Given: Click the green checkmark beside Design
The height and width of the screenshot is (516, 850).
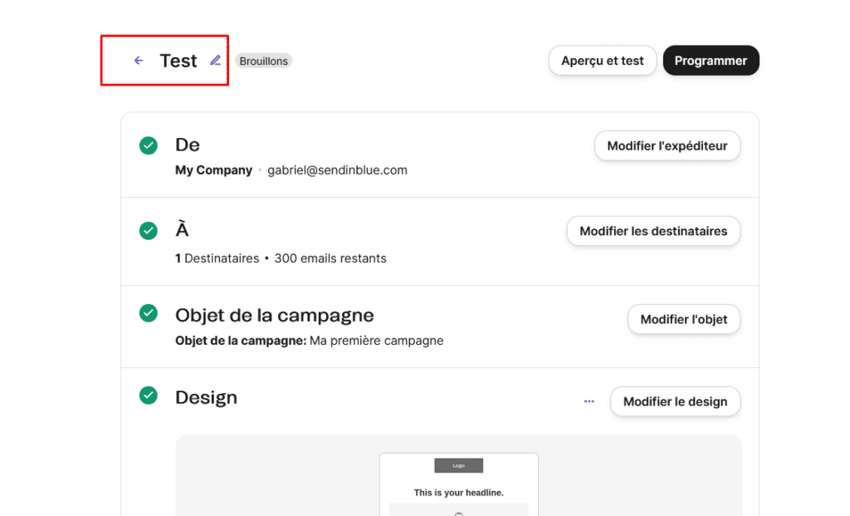Looking at the screenshot, I should 148,395.
